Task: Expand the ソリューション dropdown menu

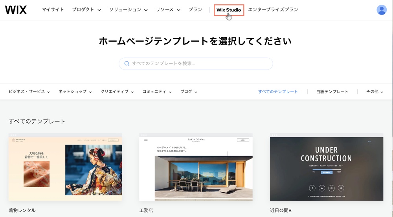Action: [x=128, y=10]
